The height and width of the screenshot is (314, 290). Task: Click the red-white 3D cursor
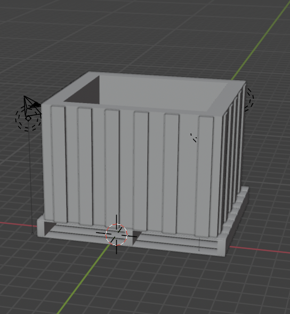coord(117,234)
